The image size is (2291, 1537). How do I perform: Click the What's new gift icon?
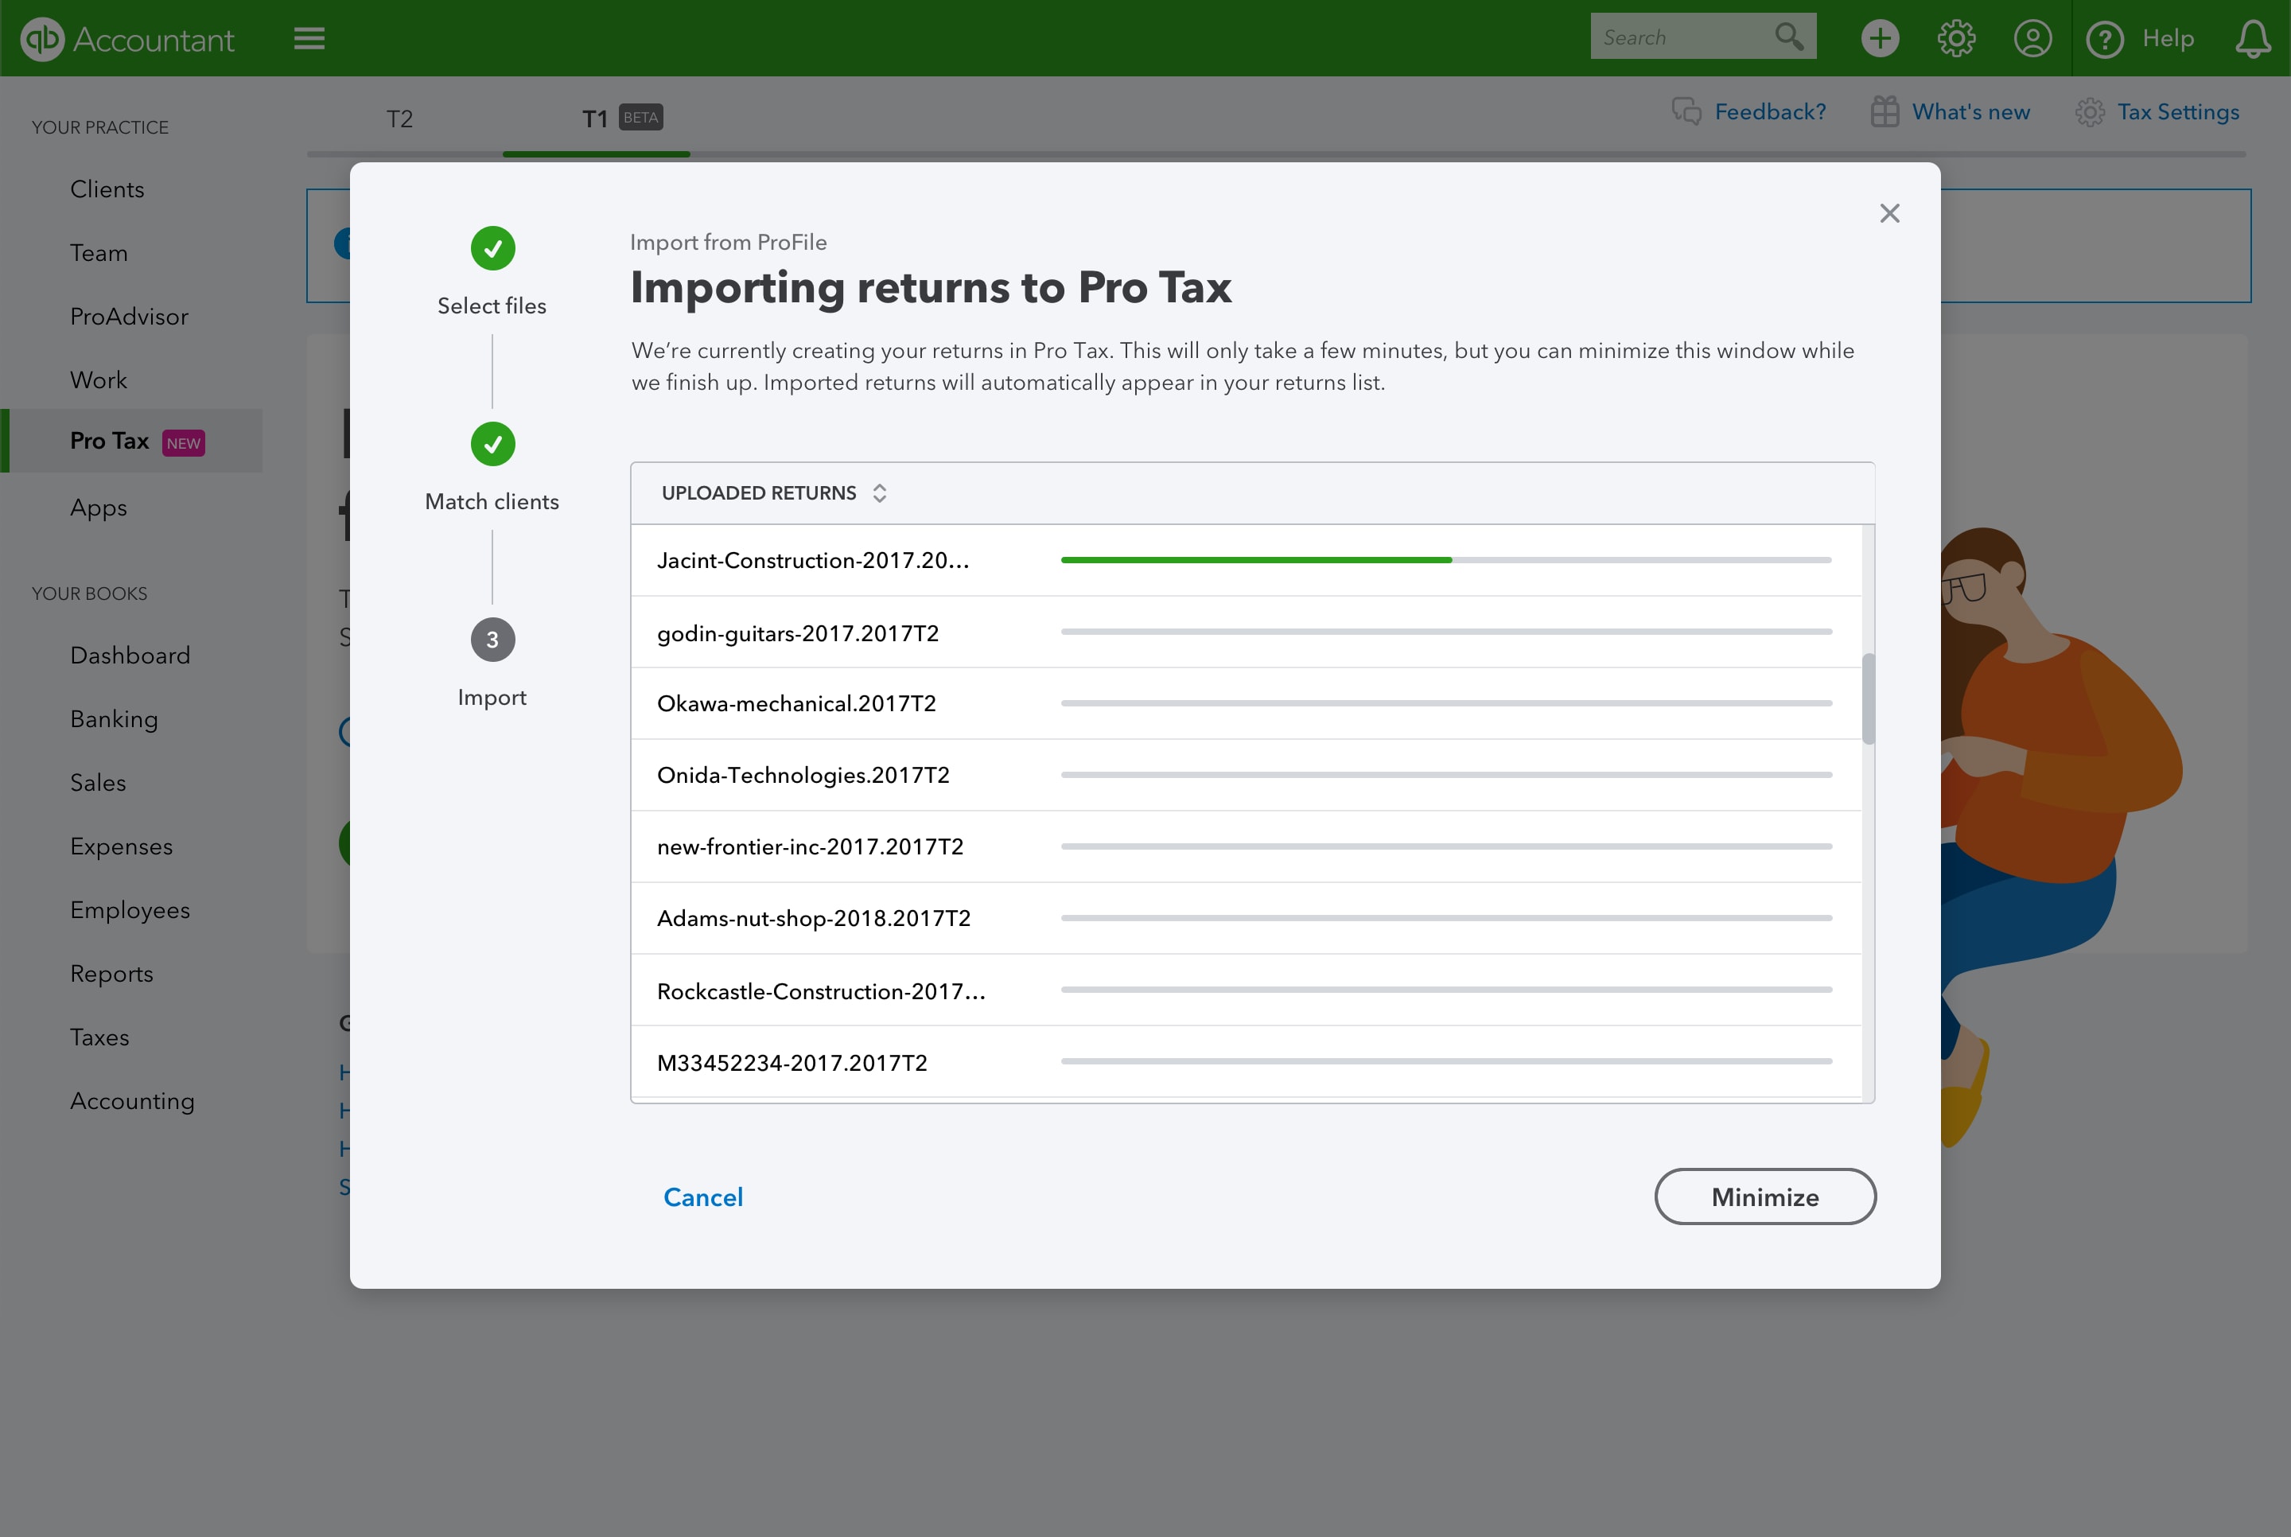(1885, 111)
